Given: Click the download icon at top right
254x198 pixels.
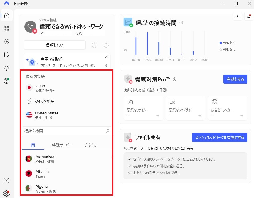Looking at the screenshot, I should coord(238,16).
